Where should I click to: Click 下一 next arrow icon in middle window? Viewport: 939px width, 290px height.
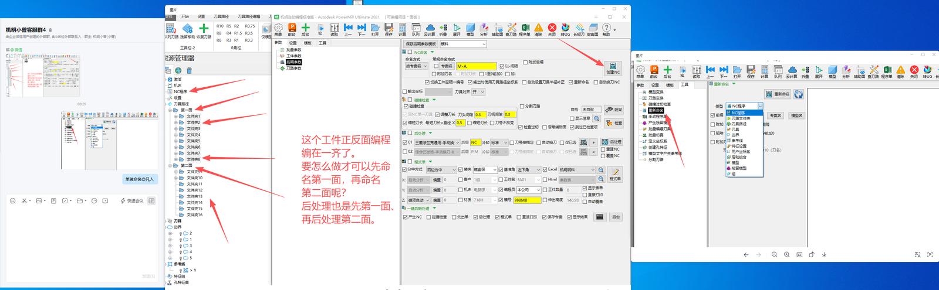pyautogui.click(x=362, y=28)
